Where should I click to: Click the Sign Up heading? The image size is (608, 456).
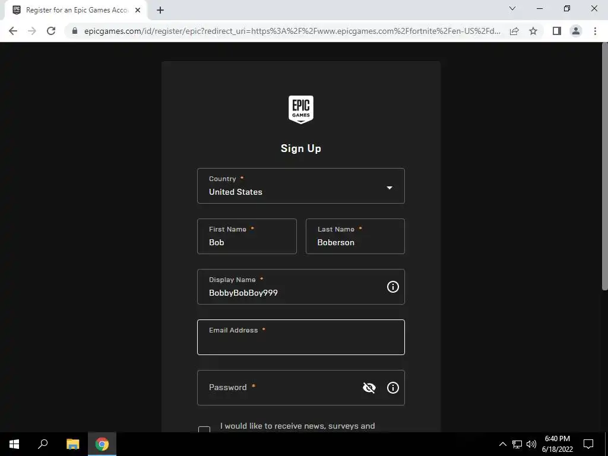301,148
